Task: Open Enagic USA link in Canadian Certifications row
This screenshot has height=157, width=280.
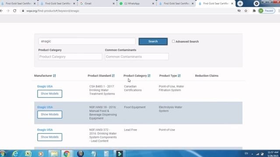Action: coord(45,86)
